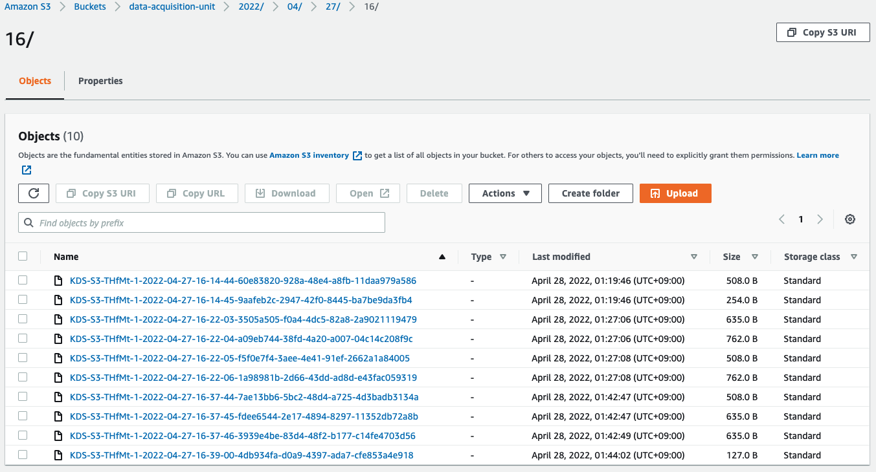This screenshot has height=472, width=876.
Task: Click the file icon beside the first object
Action: [x=59, y=280]
